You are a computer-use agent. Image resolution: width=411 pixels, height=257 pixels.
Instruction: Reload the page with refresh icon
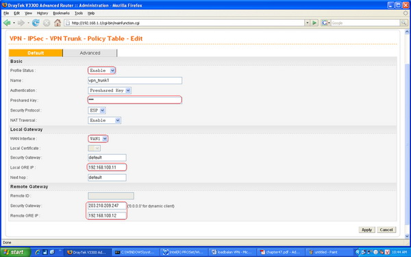[36, 23]
